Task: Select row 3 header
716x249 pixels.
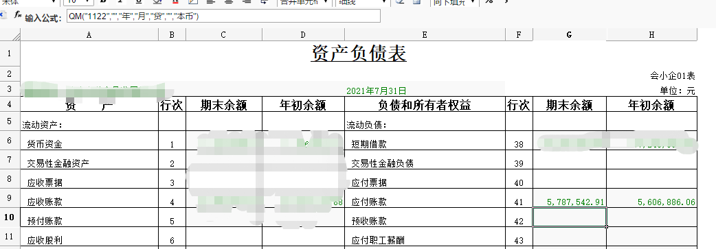Action: [x=10, y=89]
